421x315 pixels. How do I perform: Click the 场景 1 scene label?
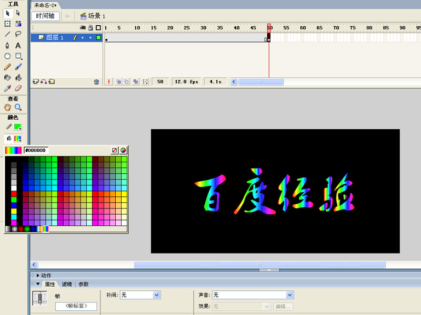(97, 16)
